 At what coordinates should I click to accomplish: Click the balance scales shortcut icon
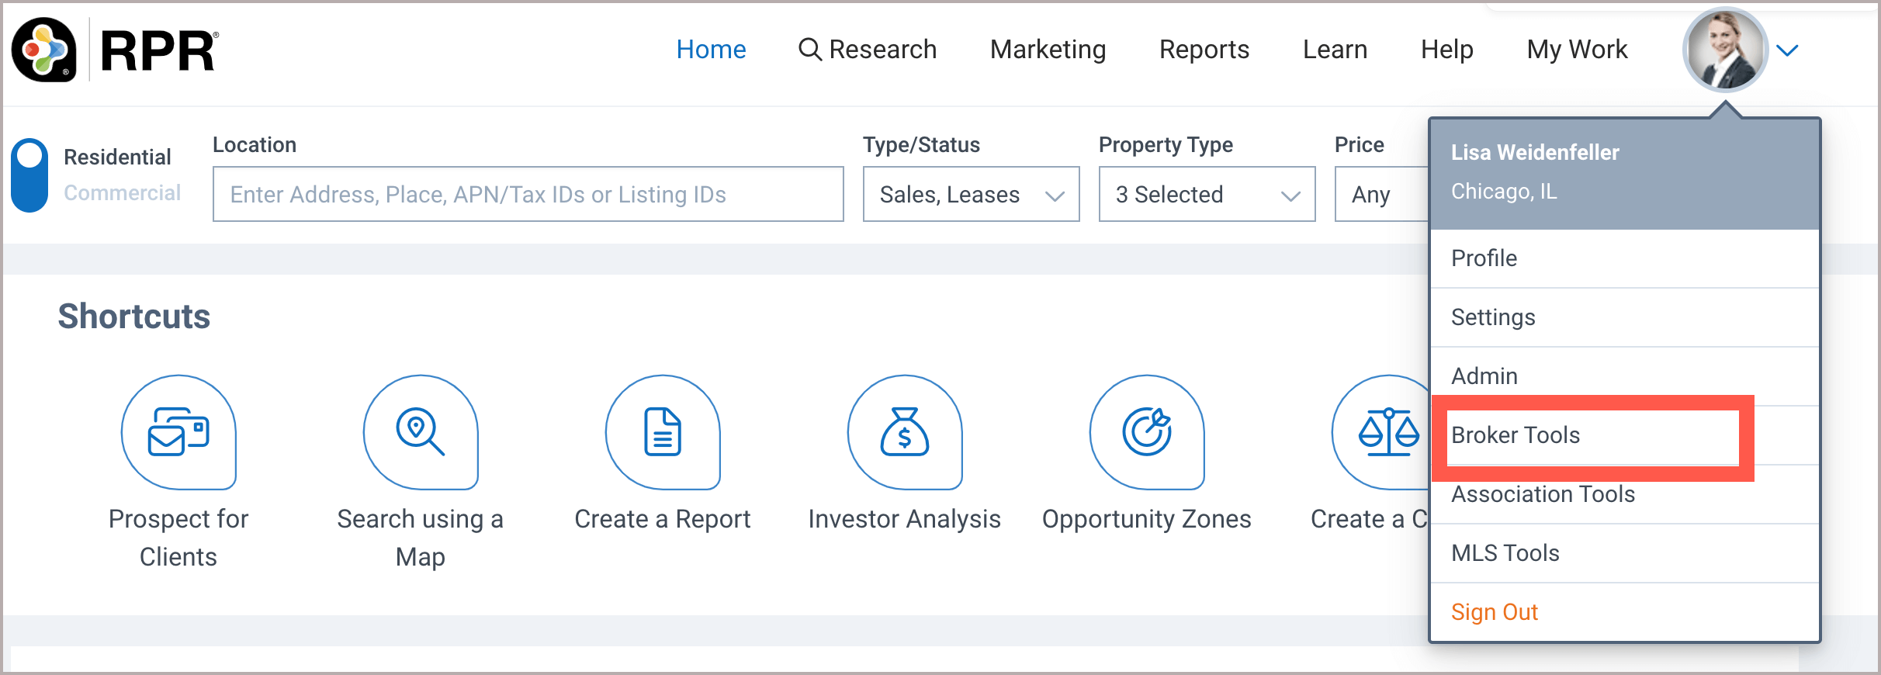[1385, 432]
